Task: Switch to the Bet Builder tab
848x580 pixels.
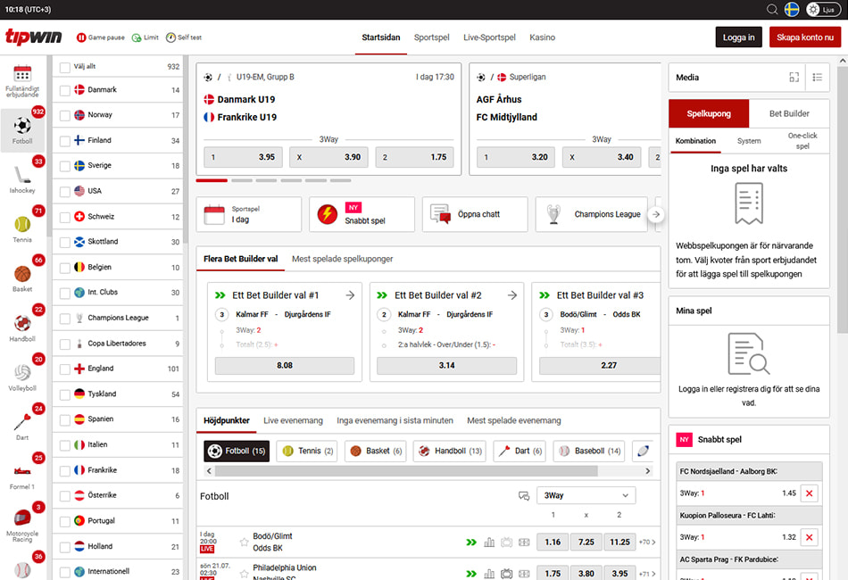Action: point(789,113)
